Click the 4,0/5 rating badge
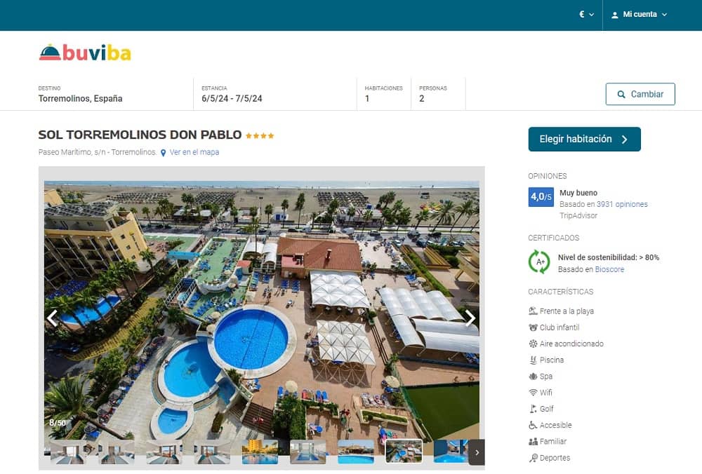 [x=541, y=197]
